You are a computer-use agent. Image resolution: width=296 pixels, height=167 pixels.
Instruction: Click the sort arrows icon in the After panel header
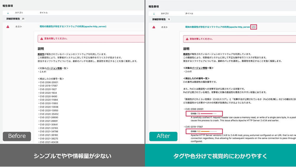tap(153, 14)
